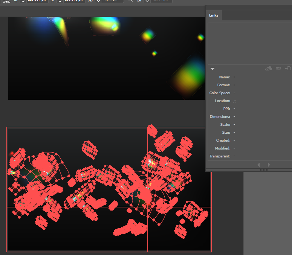292x255 pixels.
Task: Click the Go To Link icon
Action: point(288,69)
